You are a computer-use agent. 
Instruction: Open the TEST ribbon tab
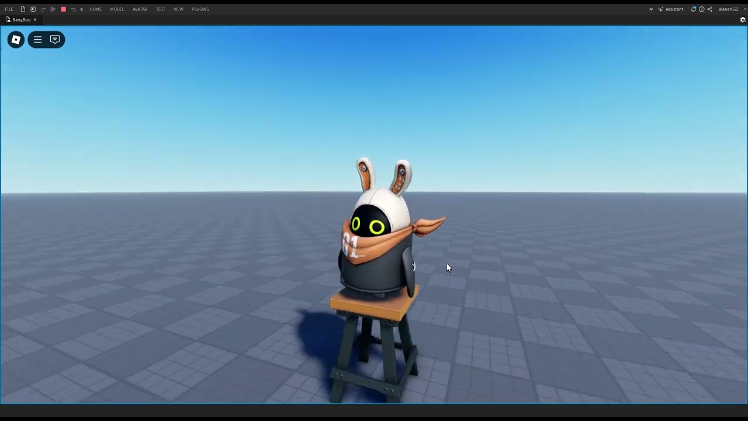[x=160, y=9]
